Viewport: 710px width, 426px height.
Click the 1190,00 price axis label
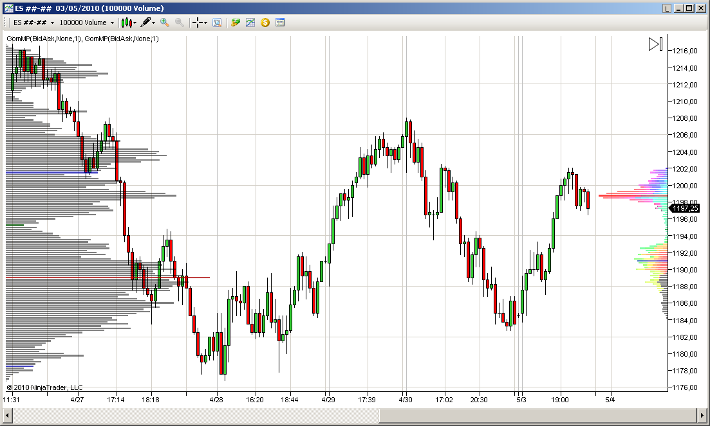[685, 270]
